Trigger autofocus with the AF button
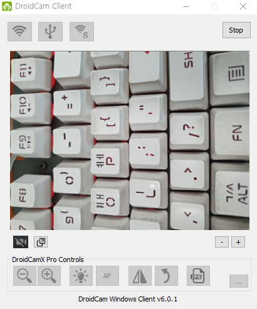Screen dimensions: 257x309 [x=107, y=276]
